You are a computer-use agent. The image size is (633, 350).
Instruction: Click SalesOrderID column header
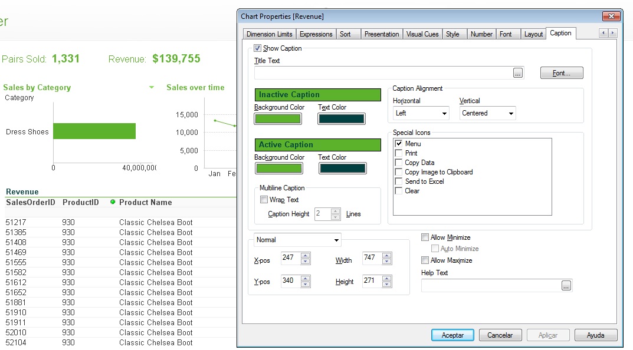(31, 203)
